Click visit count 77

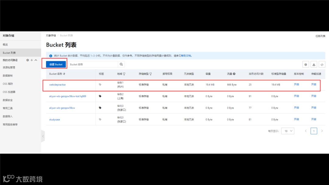(x=250, y=108)
